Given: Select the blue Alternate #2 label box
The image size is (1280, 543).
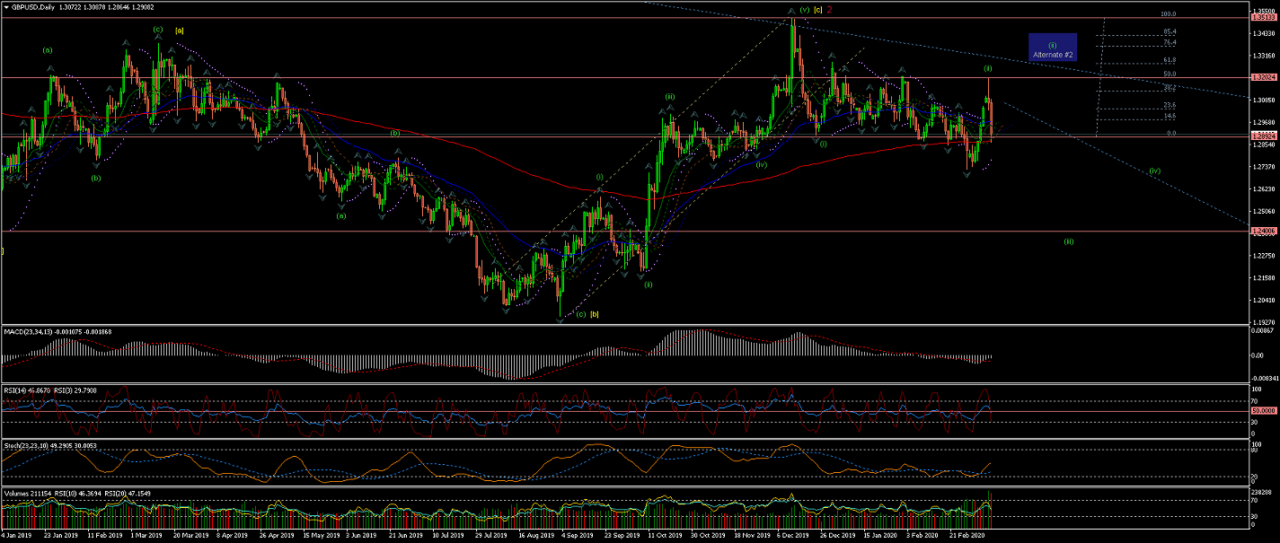Looking at the screenshot, I should [1053, 49].
